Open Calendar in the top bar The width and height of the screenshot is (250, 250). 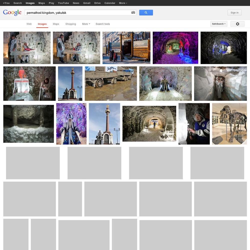[x=110, y=3]
